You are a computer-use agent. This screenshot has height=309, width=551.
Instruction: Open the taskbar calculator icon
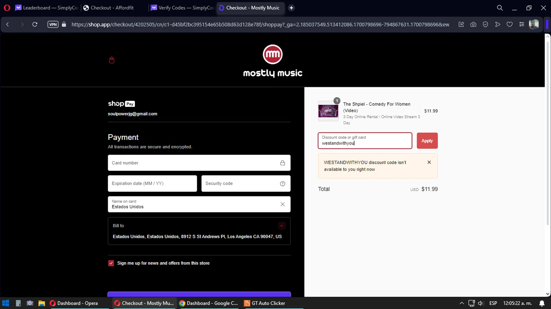click(18, 303)
